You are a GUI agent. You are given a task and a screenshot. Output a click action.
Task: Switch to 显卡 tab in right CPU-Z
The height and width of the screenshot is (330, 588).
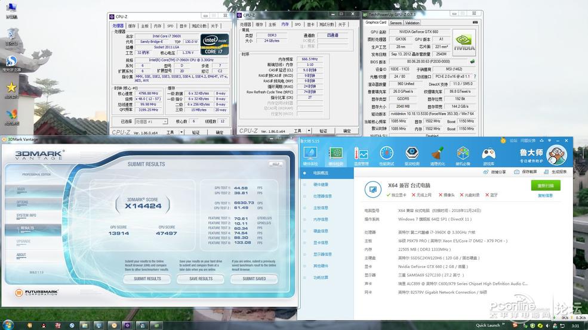pyautogui.click(x=310, y=24)
